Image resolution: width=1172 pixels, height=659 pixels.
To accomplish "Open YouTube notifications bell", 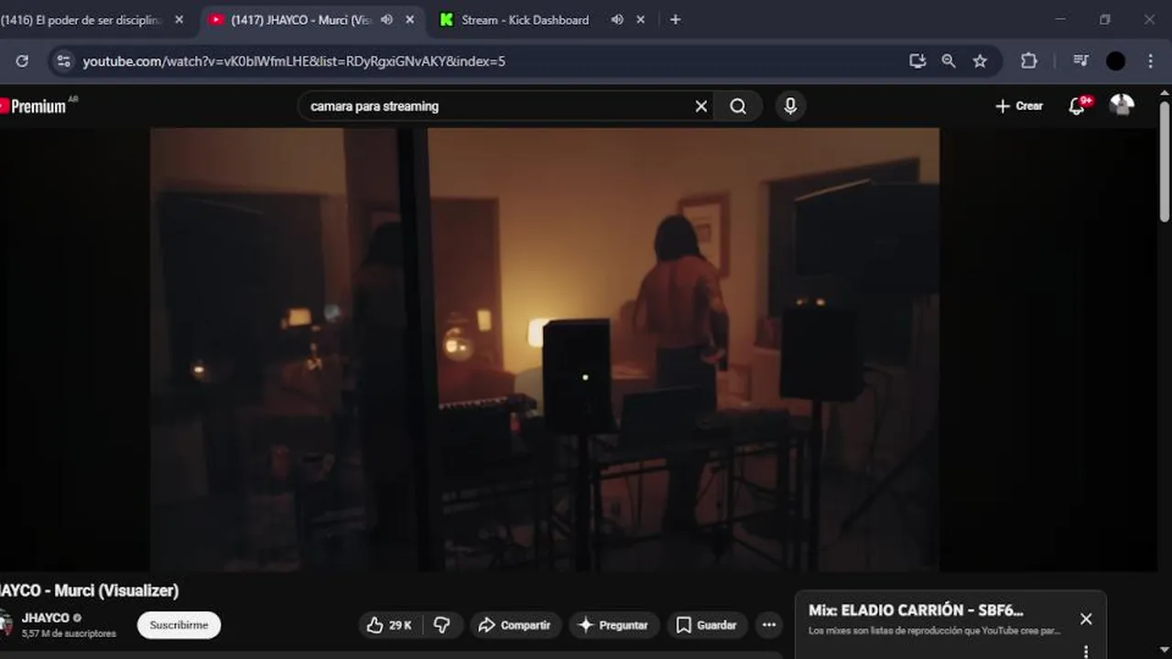I will [1078, 106].
